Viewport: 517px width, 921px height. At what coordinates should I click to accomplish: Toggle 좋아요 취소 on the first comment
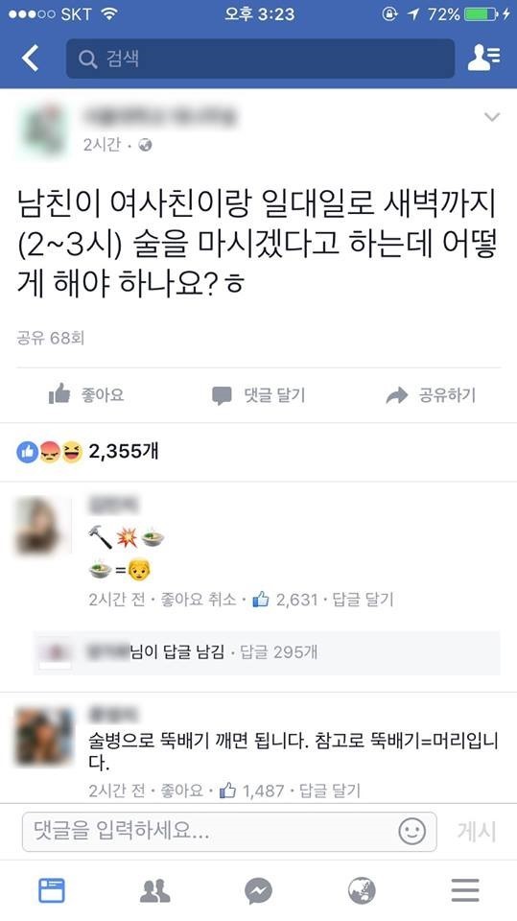[199, 600]
